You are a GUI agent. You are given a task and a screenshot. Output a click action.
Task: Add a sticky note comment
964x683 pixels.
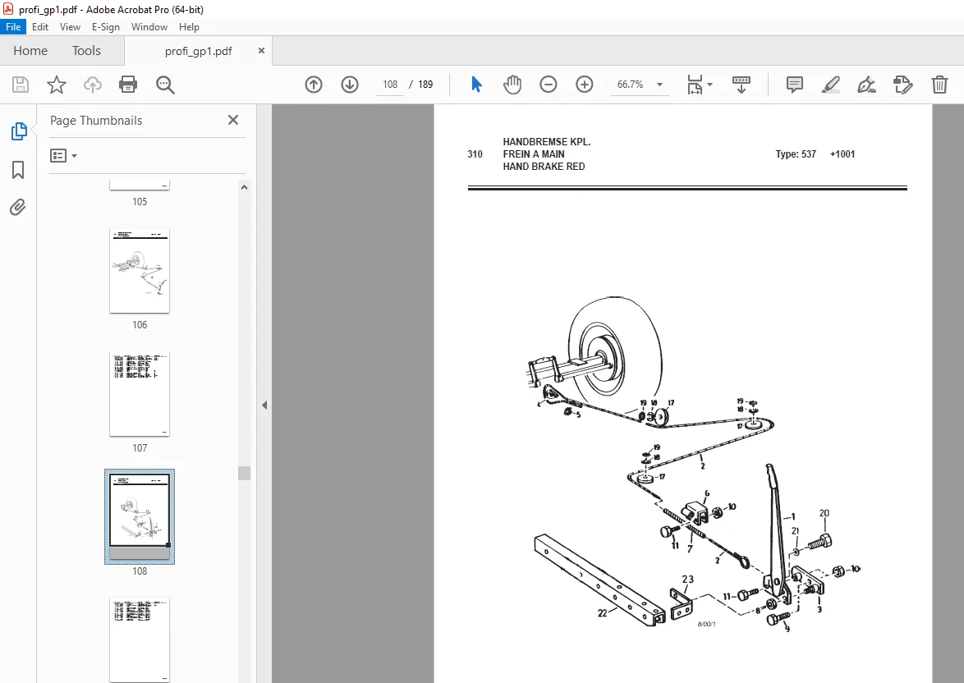794,85
